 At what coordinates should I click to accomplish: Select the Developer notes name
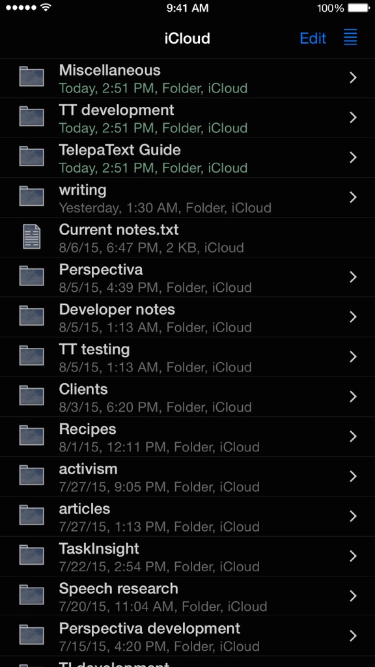tap(117, 309)
